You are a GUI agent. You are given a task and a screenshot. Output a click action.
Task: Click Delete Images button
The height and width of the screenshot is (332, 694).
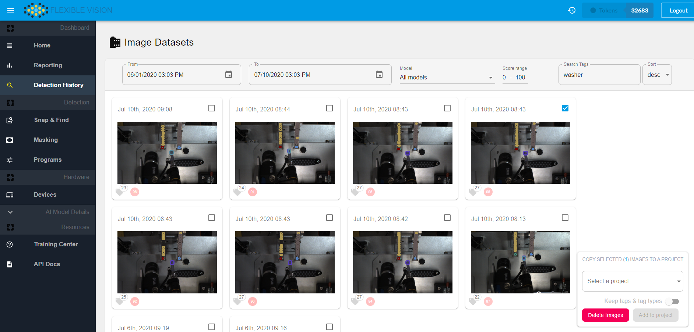coord(606,315)
